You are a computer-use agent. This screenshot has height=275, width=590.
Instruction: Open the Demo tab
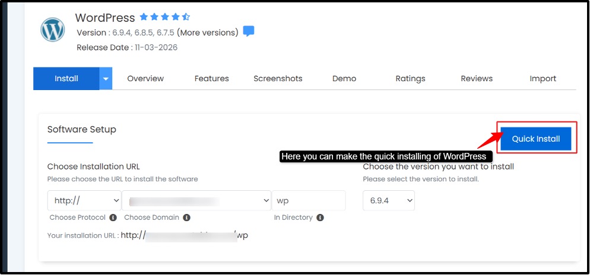click(x=344, y=78)
